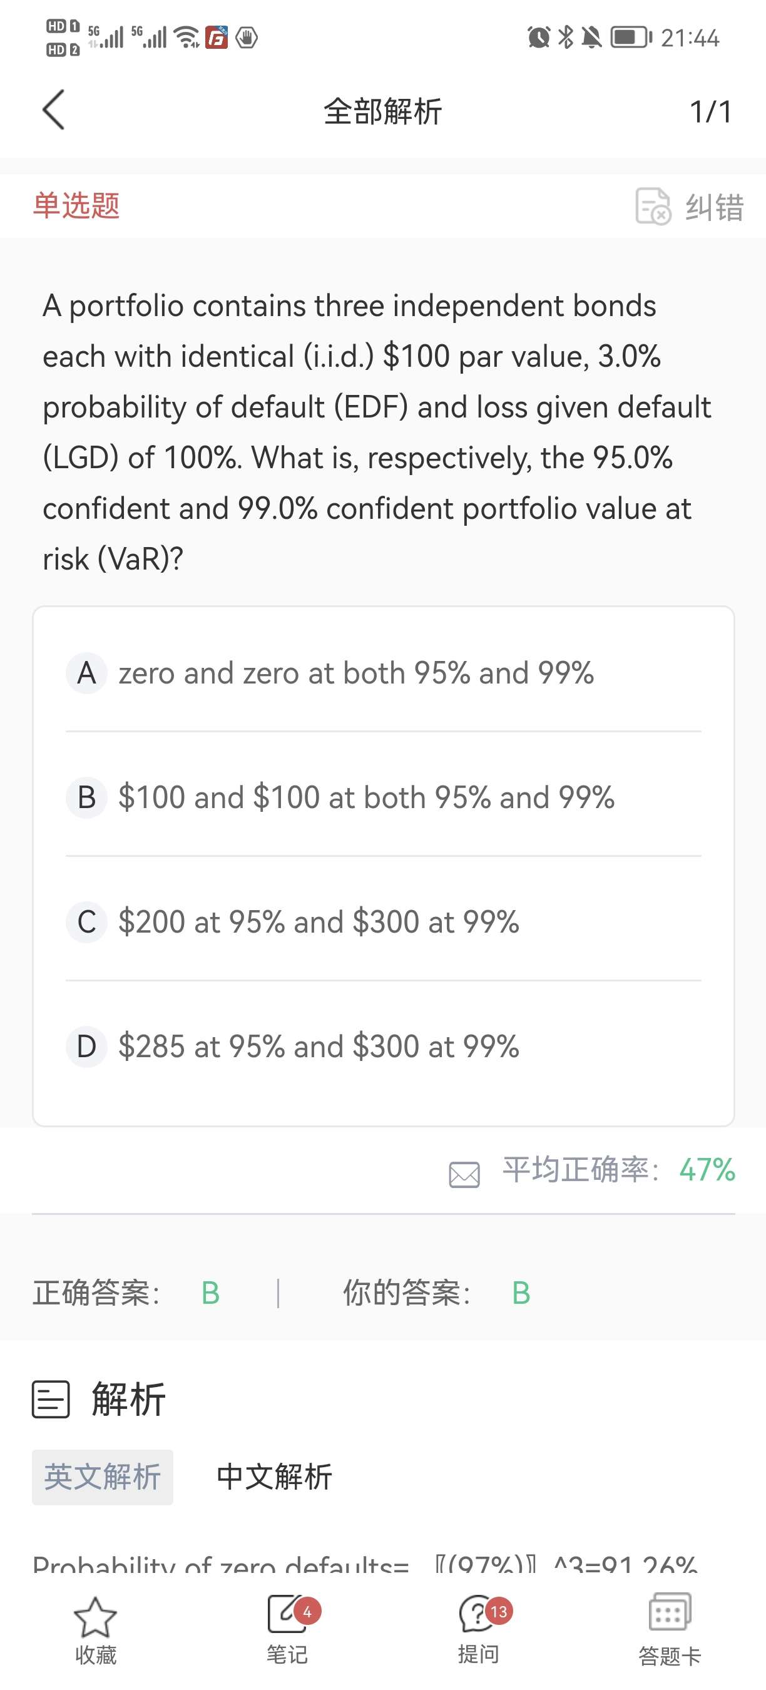Tap the 单选题 question type label

77,205
